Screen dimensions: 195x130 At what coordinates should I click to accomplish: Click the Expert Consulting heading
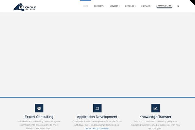click(x=39, y=117)
